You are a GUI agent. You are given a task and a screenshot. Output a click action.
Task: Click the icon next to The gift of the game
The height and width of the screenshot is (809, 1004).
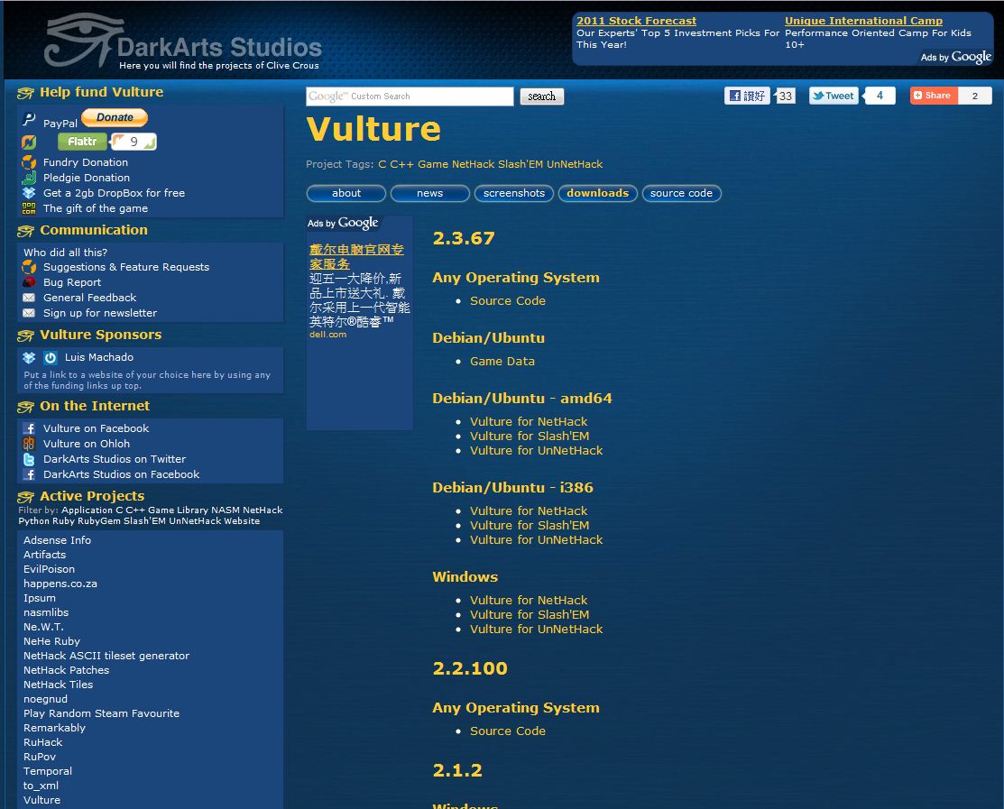(x=29, y=208)
